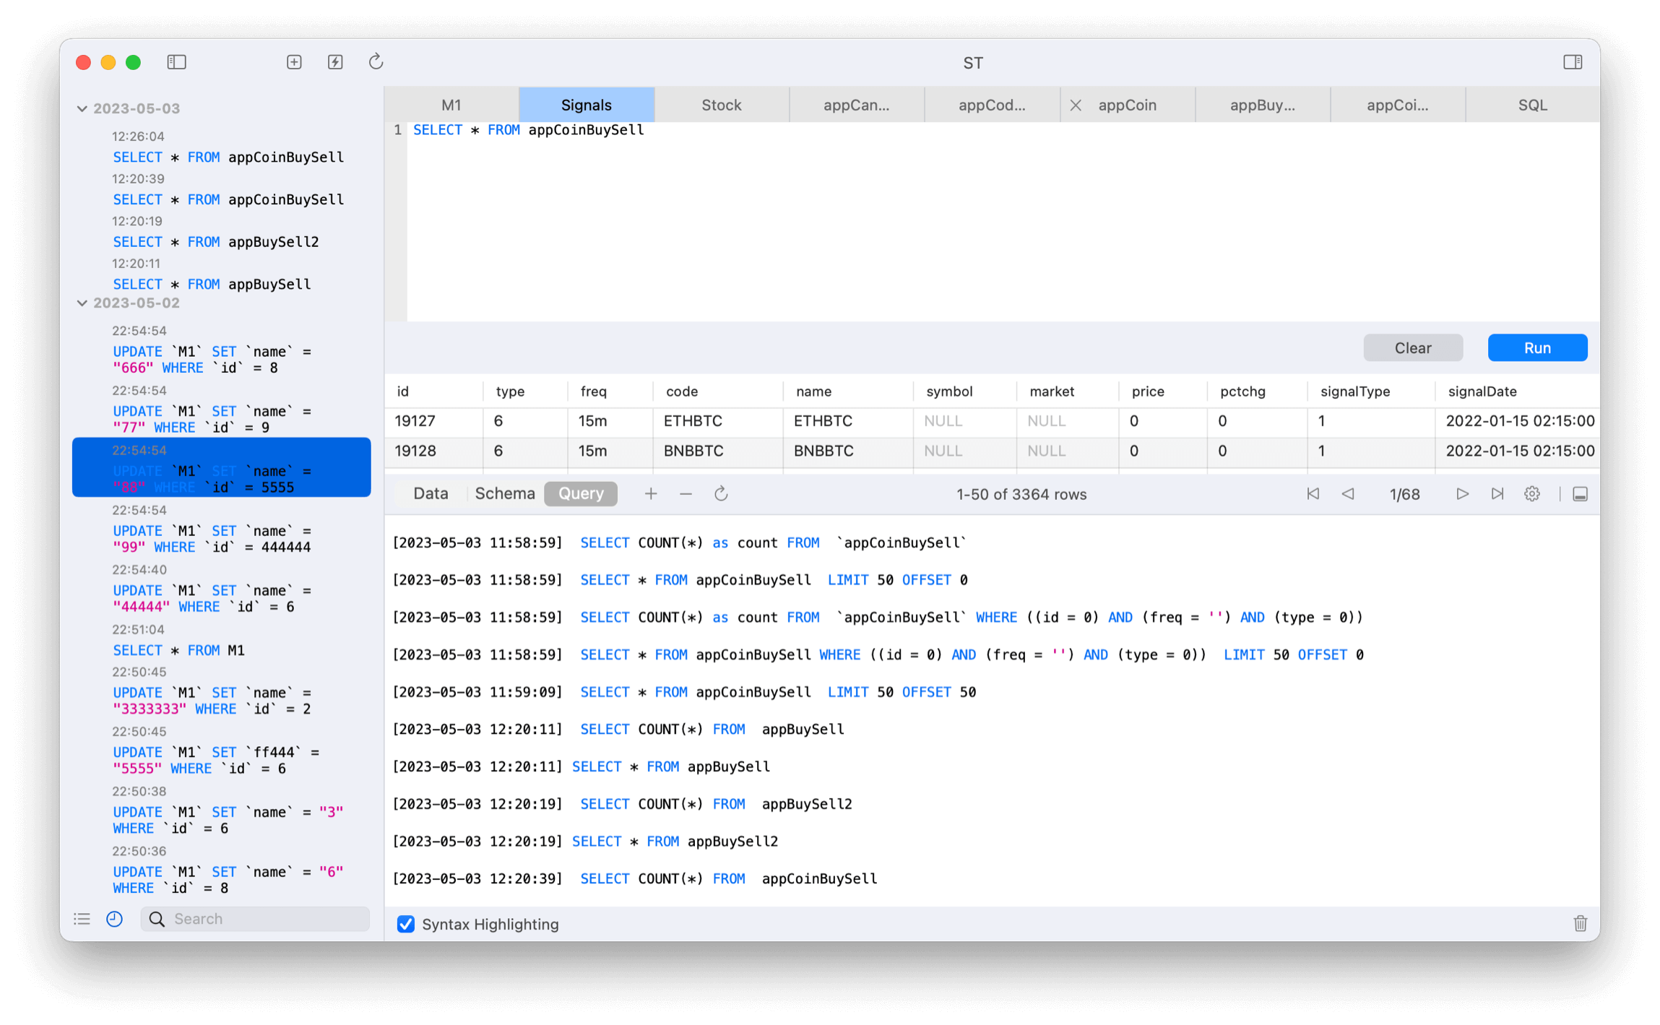This screenshot has height=1025, width=1660.
Task: Click the Run button
Action: pos(1537,347)
